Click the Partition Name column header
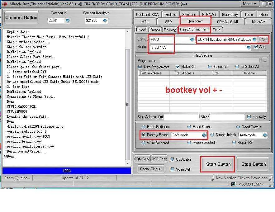Viewport: 275px width, 212px height. (x=154, y=73)
